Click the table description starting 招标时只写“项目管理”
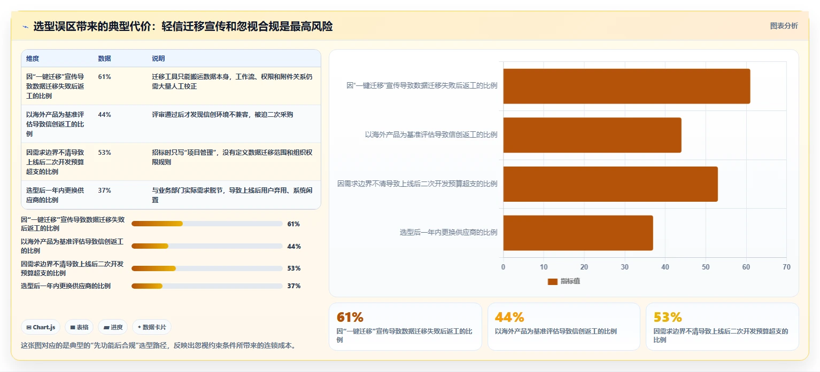This screenshot has width=820, height=372. tap(233, 157)
